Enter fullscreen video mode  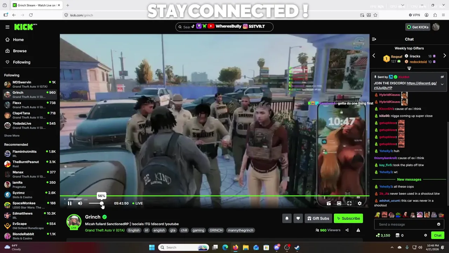coord(349,203)
